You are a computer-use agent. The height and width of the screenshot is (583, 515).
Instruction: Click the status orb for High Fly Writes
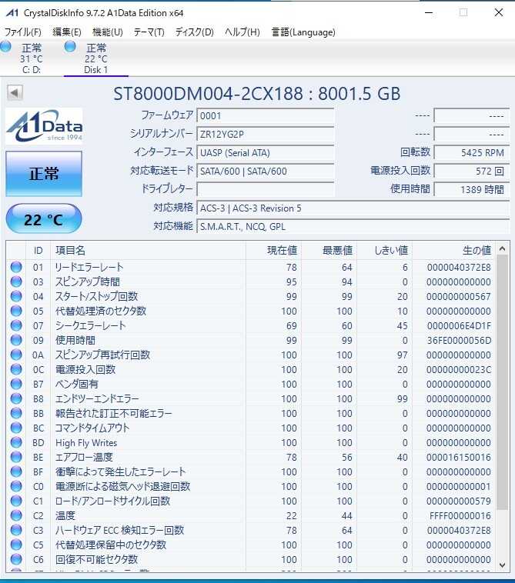[x=16, y=443]
